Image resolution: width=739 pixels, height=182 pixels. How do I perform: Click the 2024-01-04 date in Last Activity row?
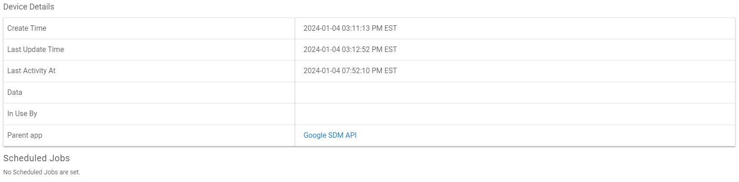[321, 70]
